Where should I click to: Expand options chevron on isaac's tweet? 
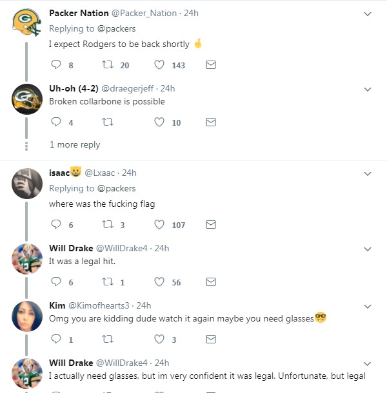(x=368, y=173)
